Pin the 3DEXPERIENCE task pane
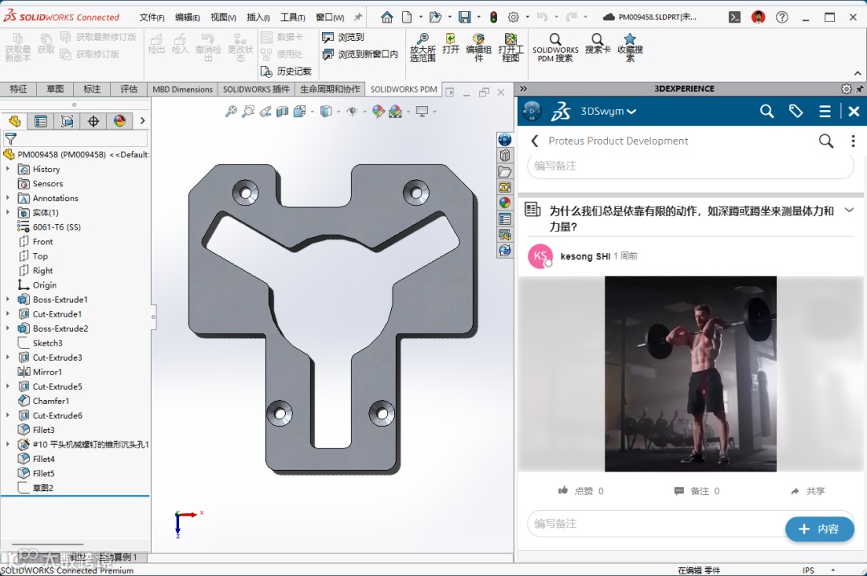Viewport: 867px width, 576px height. [x=860, y=89]
